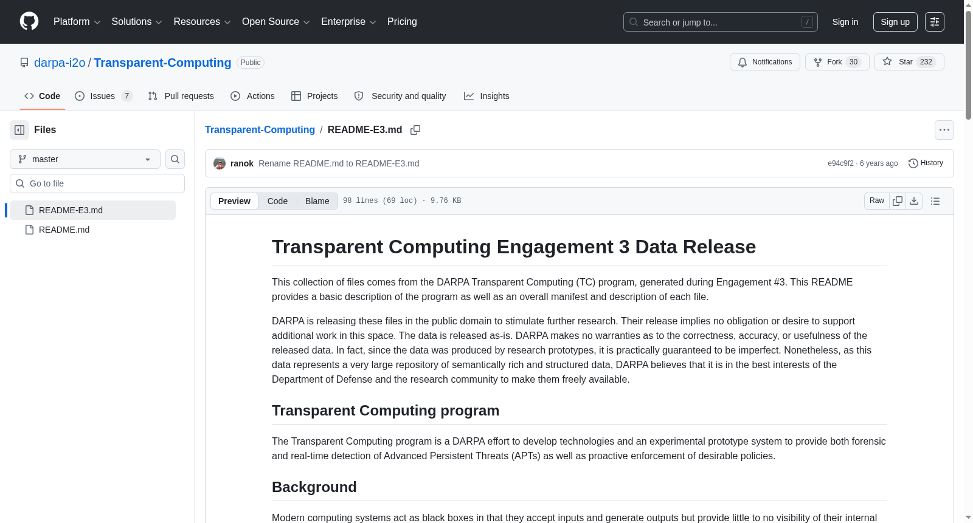Focus the Go to file field
The width and height of the screenshot is (973, 523).
97,183
